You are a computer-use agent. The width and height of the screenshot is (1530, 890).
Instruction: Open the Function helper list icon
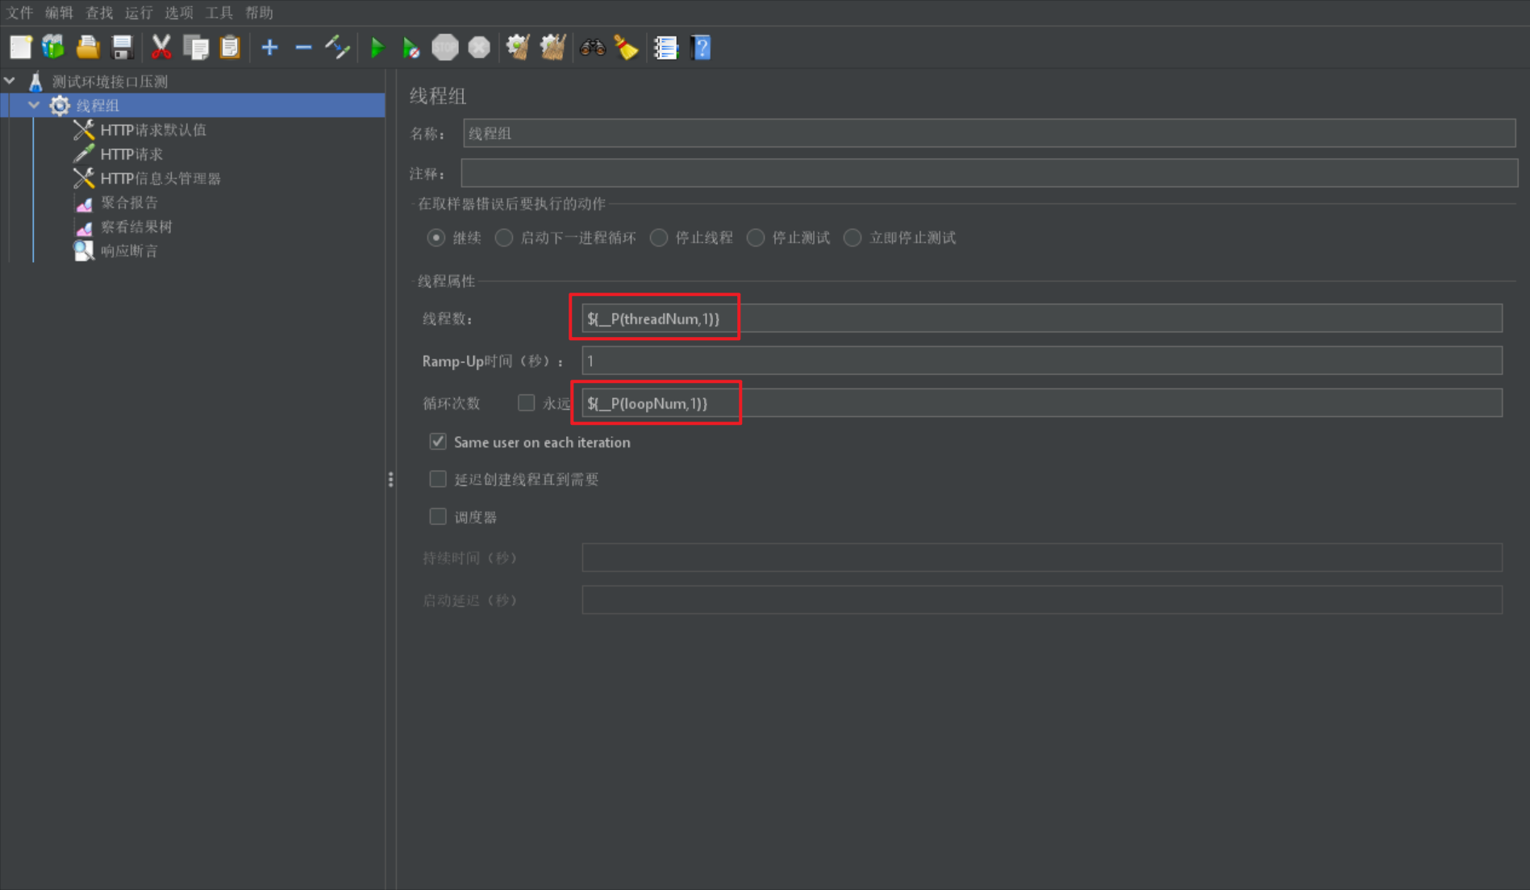point(665,48)
